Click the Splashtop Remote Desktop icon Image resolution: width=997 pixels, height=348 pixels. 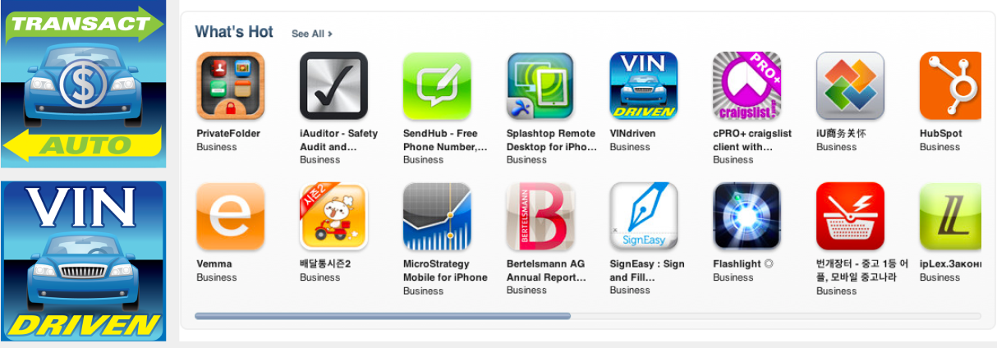point(540,86)
